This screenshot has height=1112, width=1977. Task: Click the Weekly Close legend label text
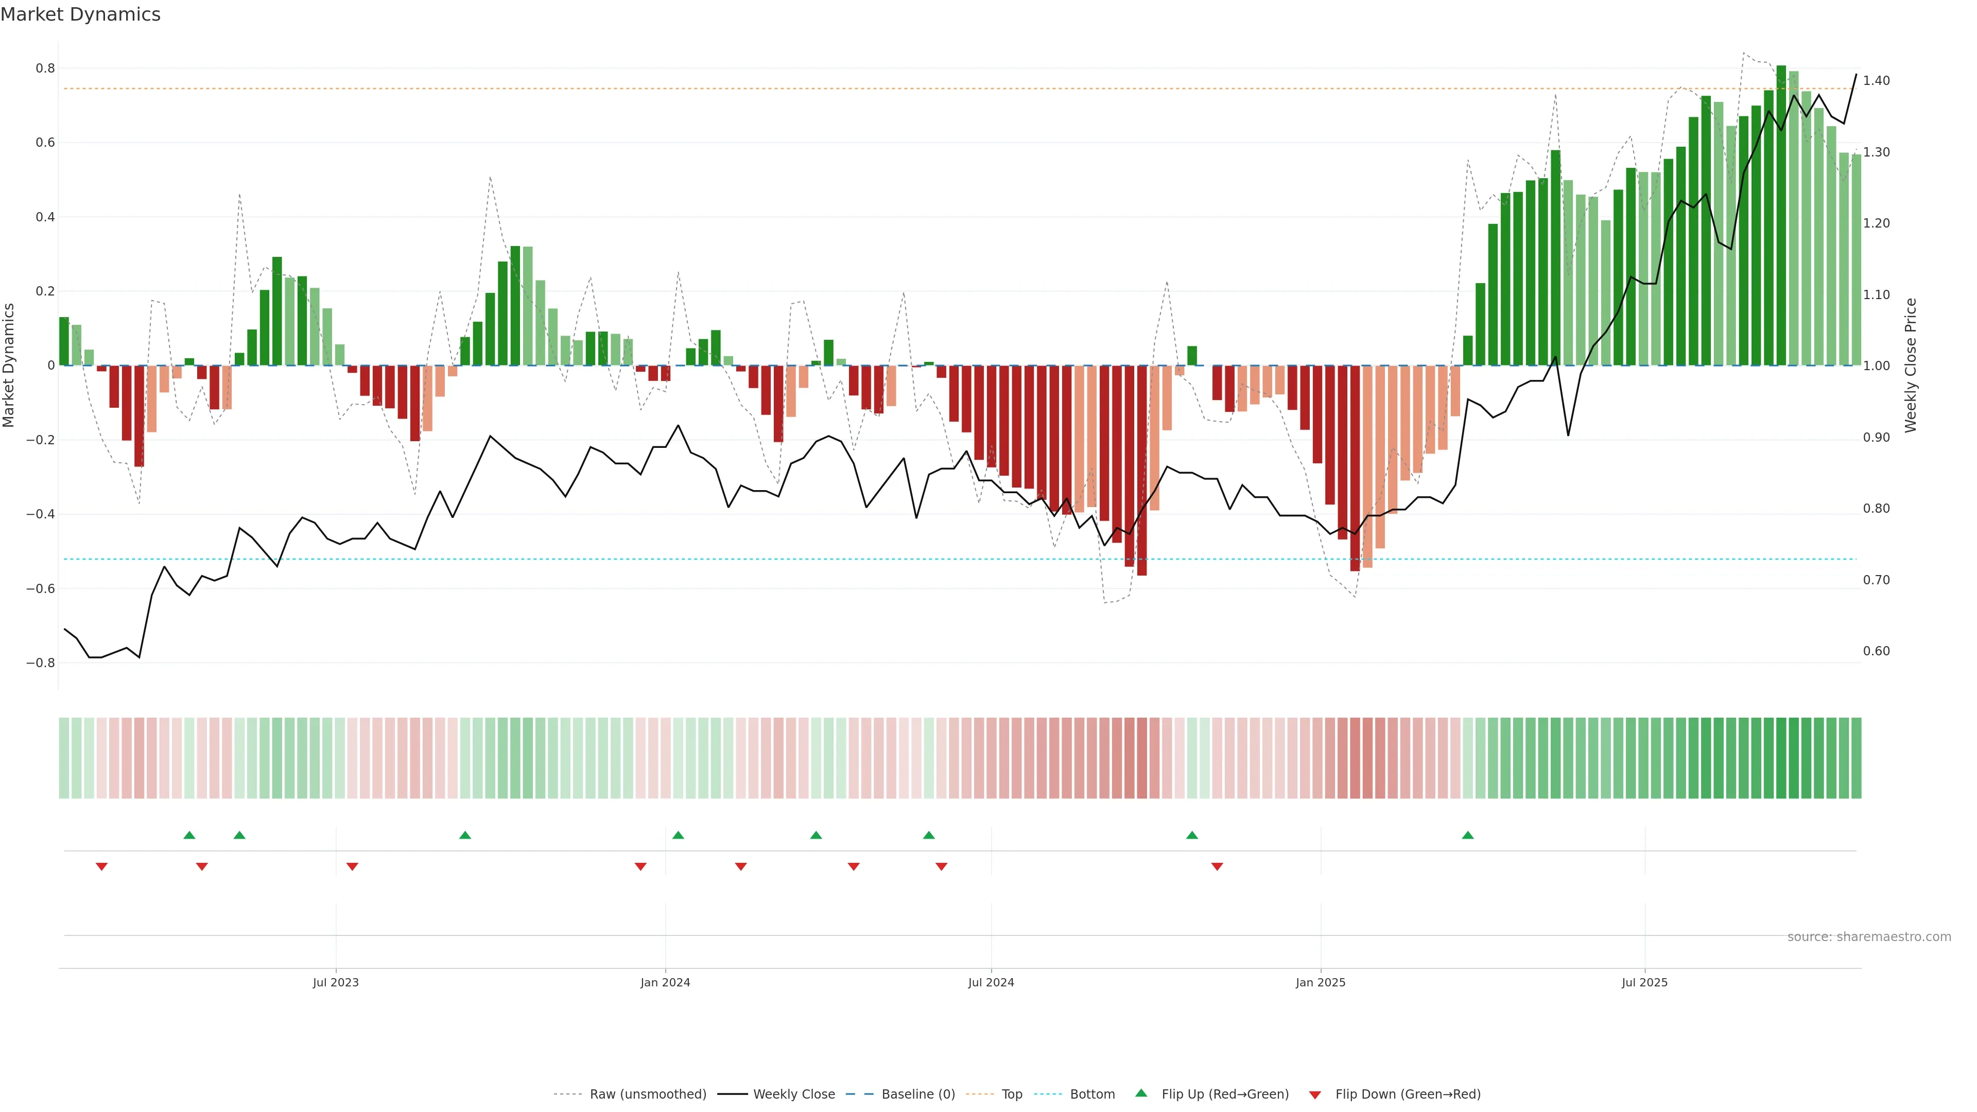793,1094
